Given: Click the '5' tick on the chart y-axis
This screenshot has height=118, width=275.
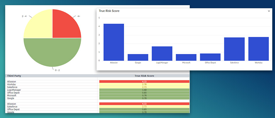Looking at the screenshot, I should (x=99, y=18).
